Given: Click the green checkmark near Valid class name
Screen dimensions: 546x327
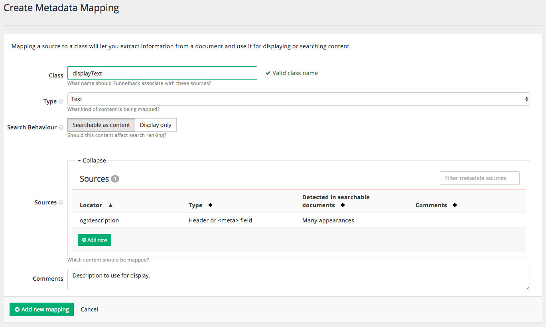Looking at the screenshot, I should 268,73.
